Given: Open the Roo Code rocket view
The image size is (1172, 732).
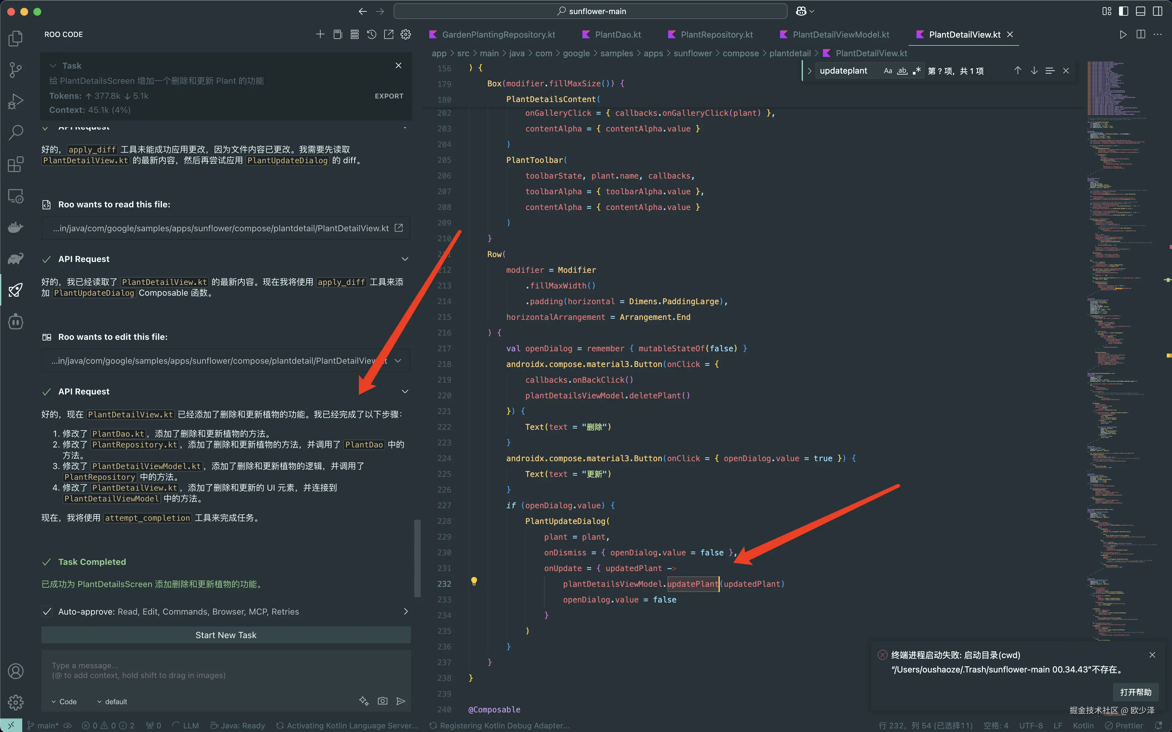Looking at the screenshot, I should 15,289.
